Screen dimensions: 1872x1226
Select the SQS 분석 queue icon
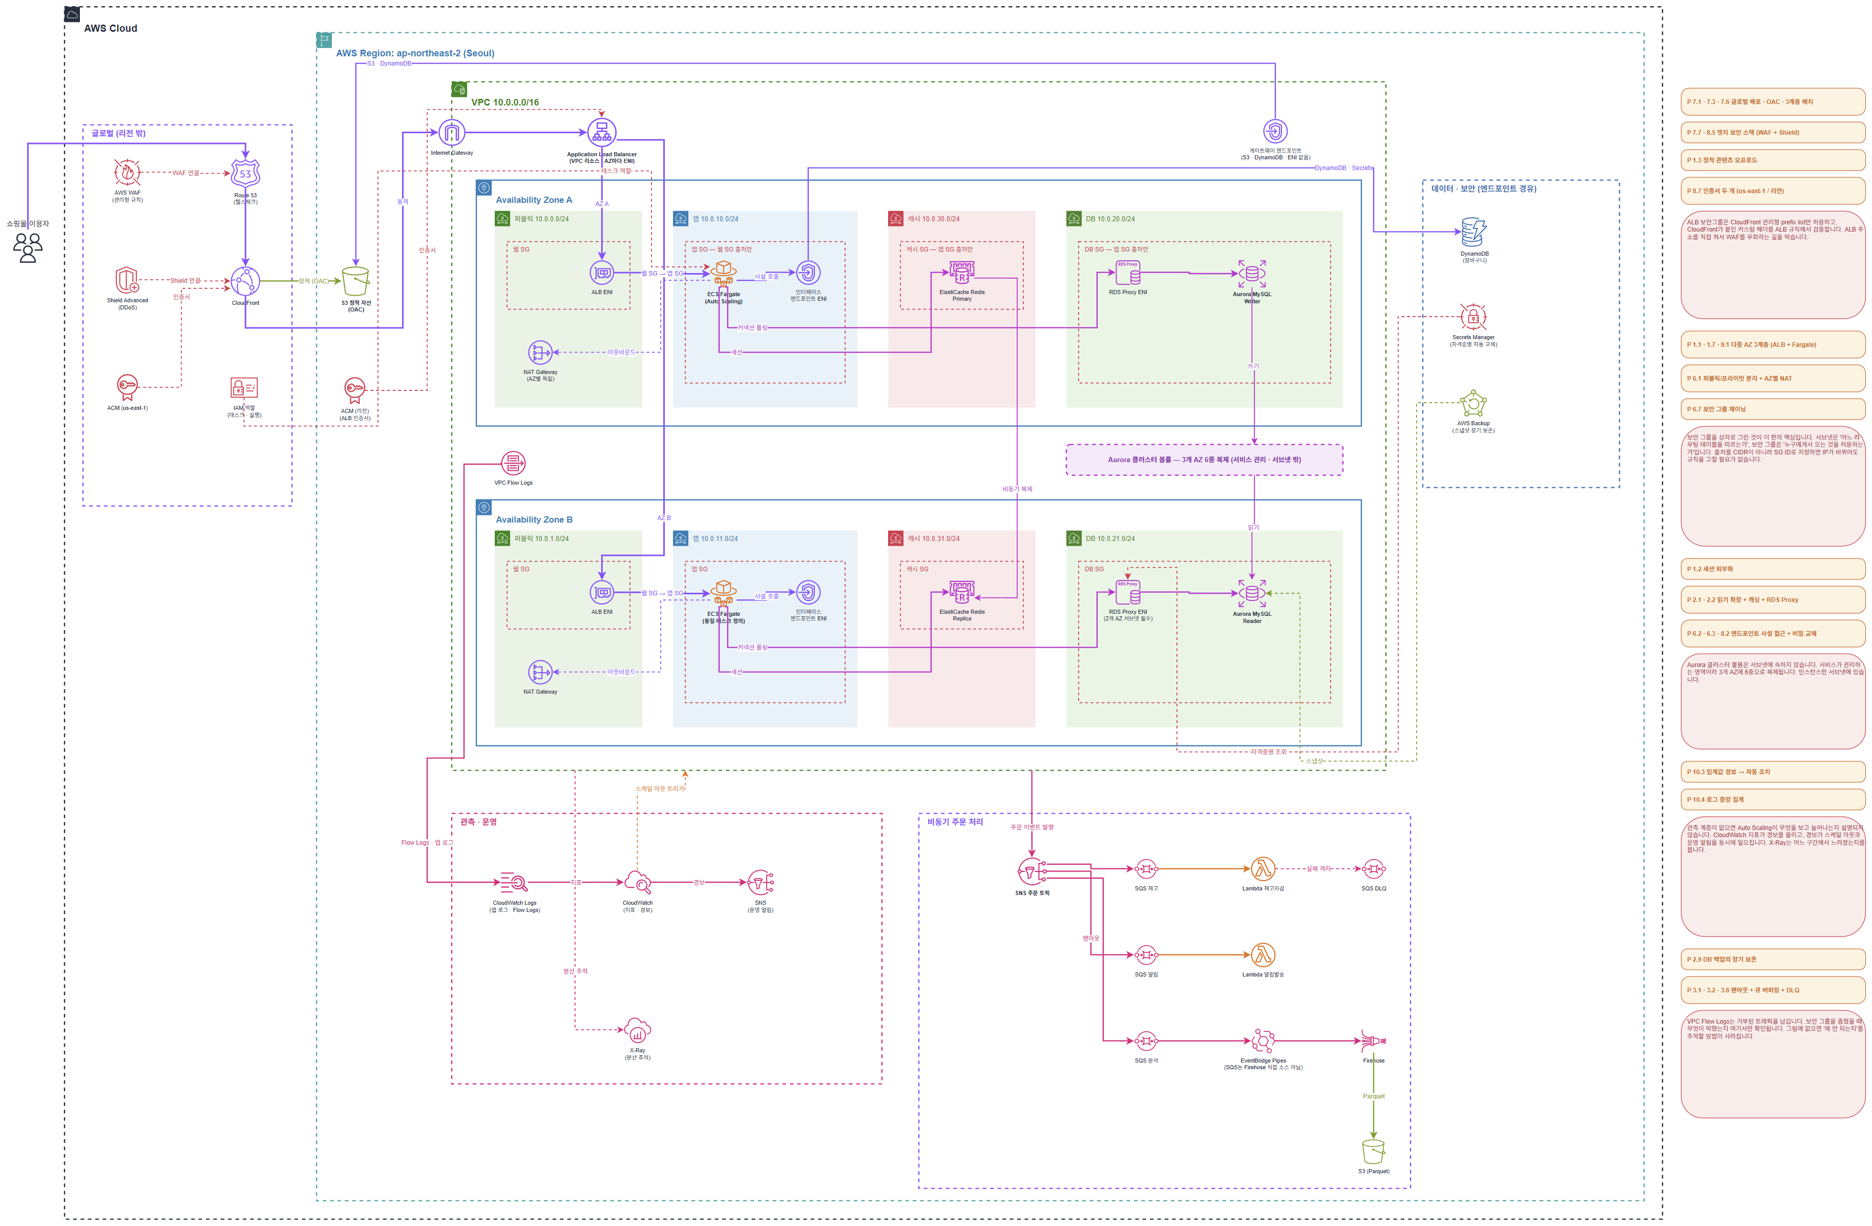coord(1146,1041)
